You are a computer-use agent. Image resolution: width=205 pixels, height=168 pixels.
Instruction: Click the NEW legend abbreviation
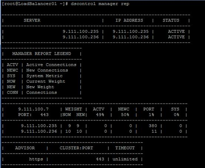click(11, 87)
